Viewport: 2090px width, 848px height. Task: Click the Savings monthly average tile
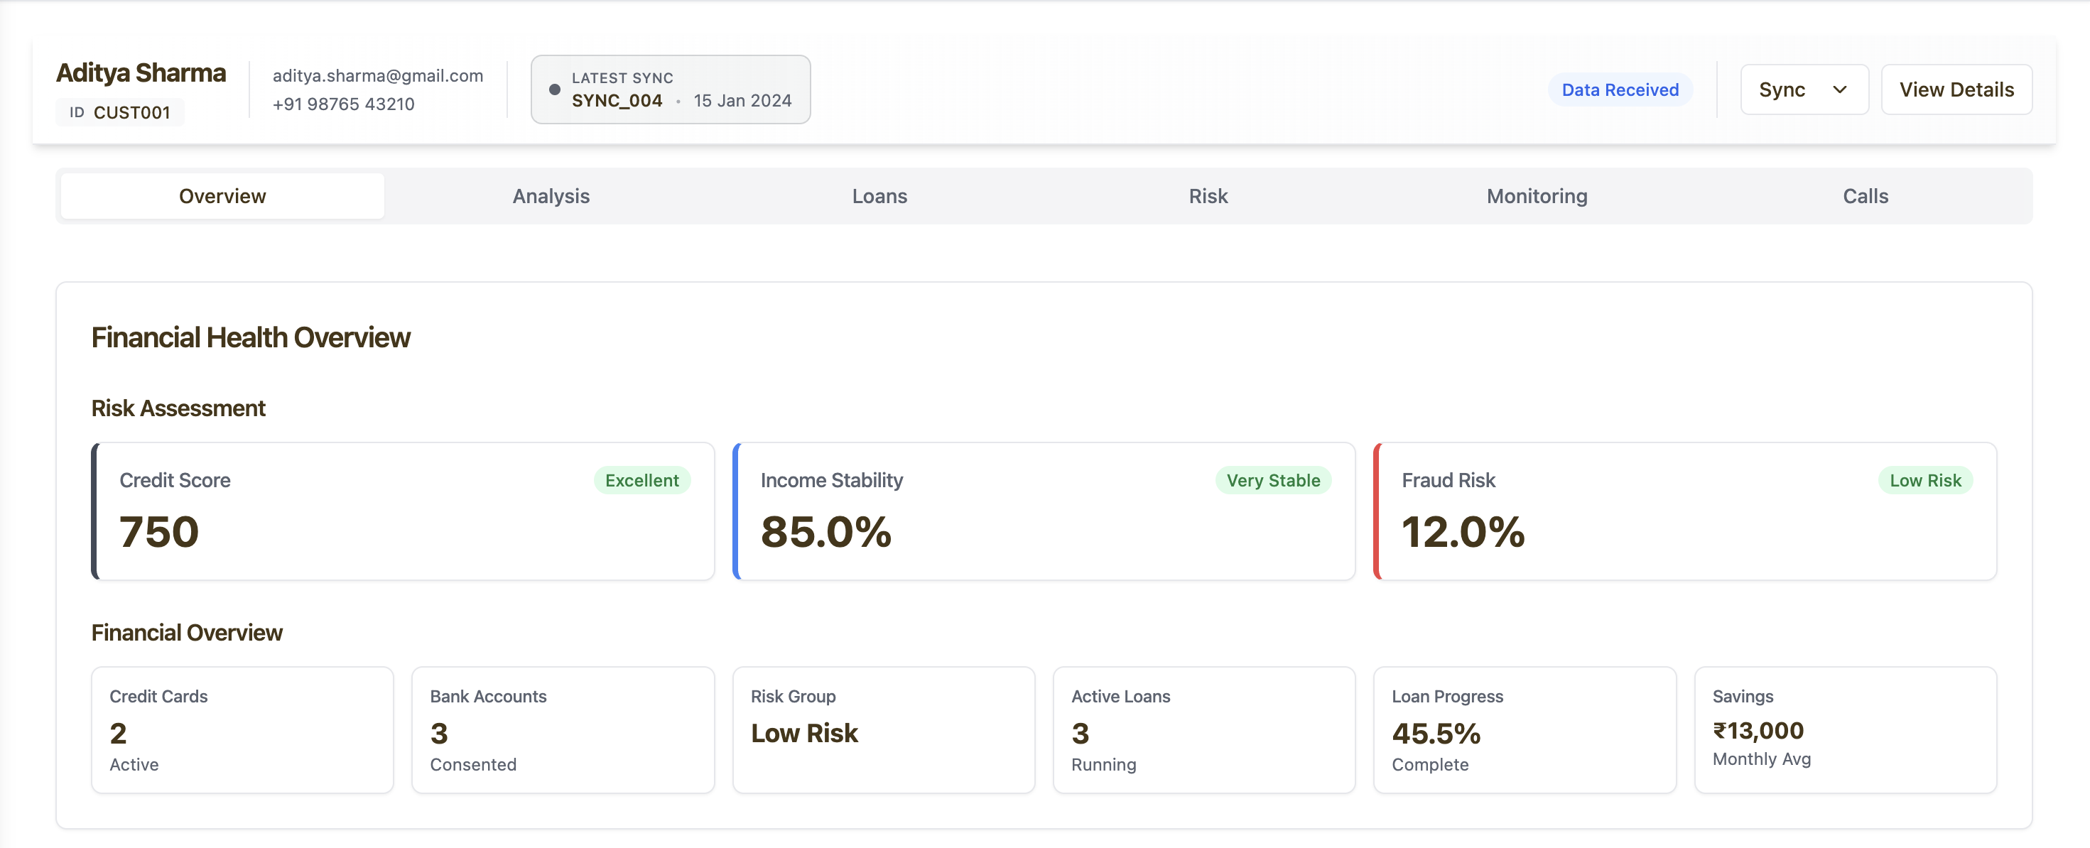1844,729
